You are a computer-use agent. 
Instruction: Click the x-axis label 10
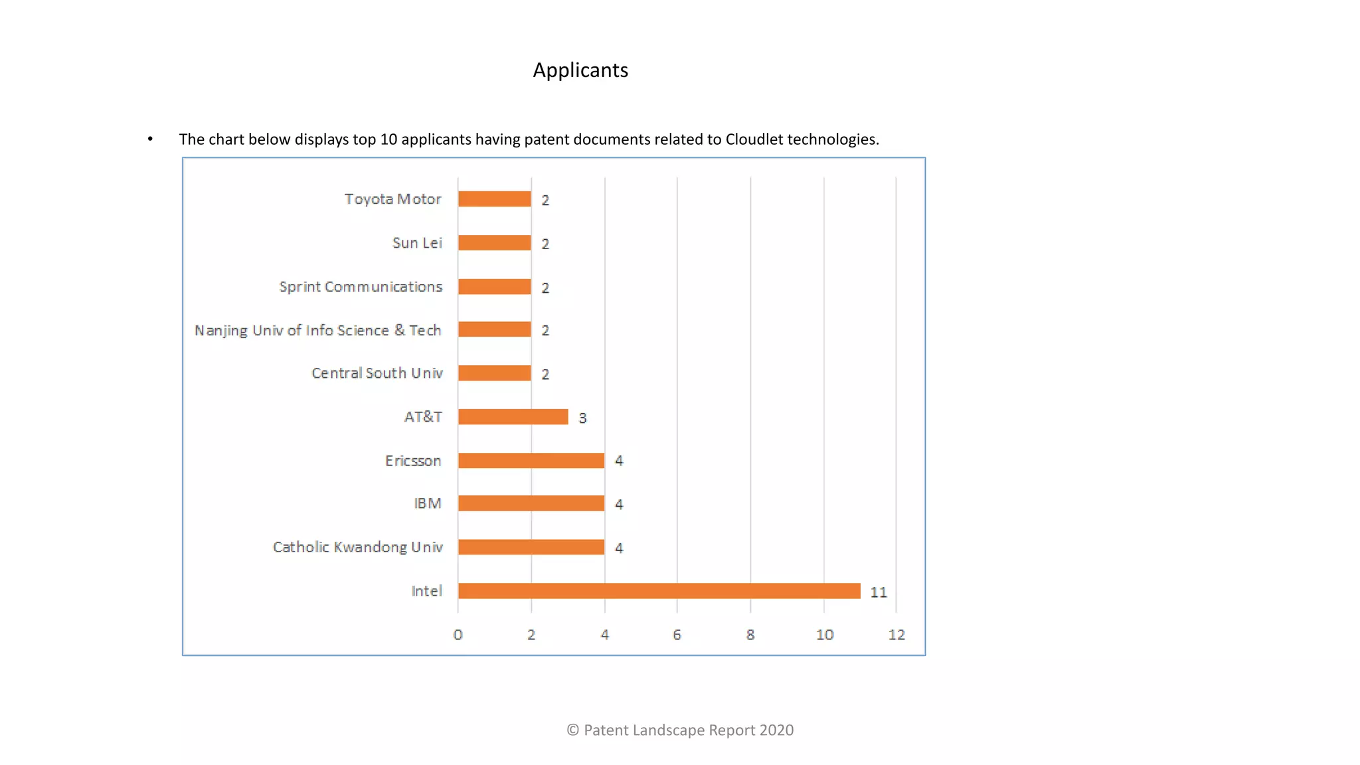825,635
